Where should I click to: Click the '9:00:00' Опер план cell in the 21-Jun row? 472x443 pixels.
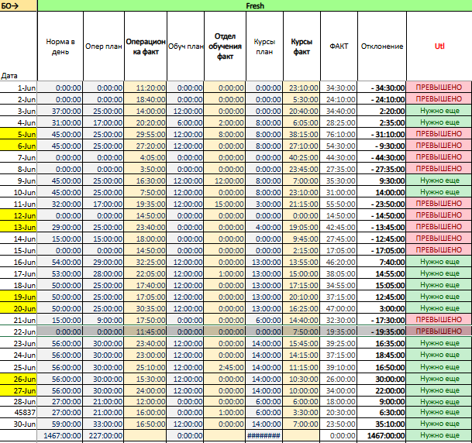104,320
